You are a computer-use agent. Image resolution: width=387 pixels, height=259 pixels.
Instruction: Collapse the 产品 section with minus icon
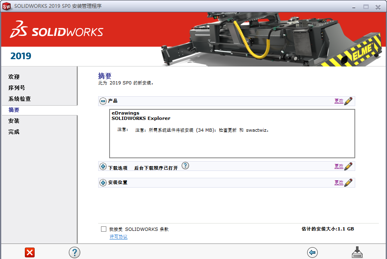point(103,101)
